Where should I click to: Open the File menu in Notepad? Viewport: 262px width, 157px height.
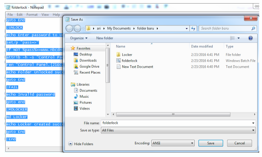(10, 15)
